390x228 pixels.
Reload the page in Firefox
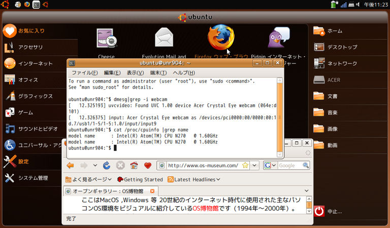[107, 165]
